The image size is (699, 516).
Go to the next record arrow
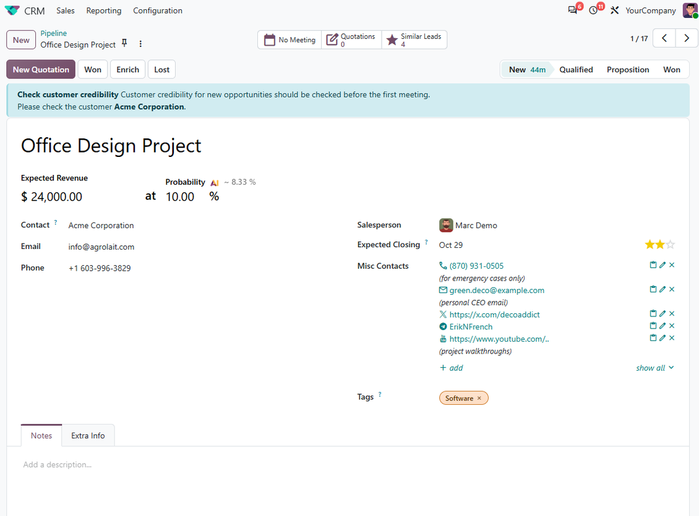pos(687,38)
